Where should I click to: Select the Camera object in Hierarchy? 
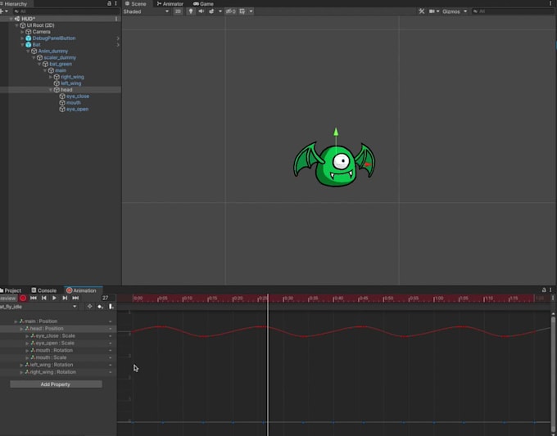41,32
